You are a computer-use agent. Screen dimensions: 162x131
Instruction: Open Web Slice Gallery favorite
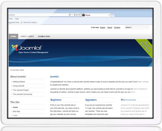[x=30, y=22]
